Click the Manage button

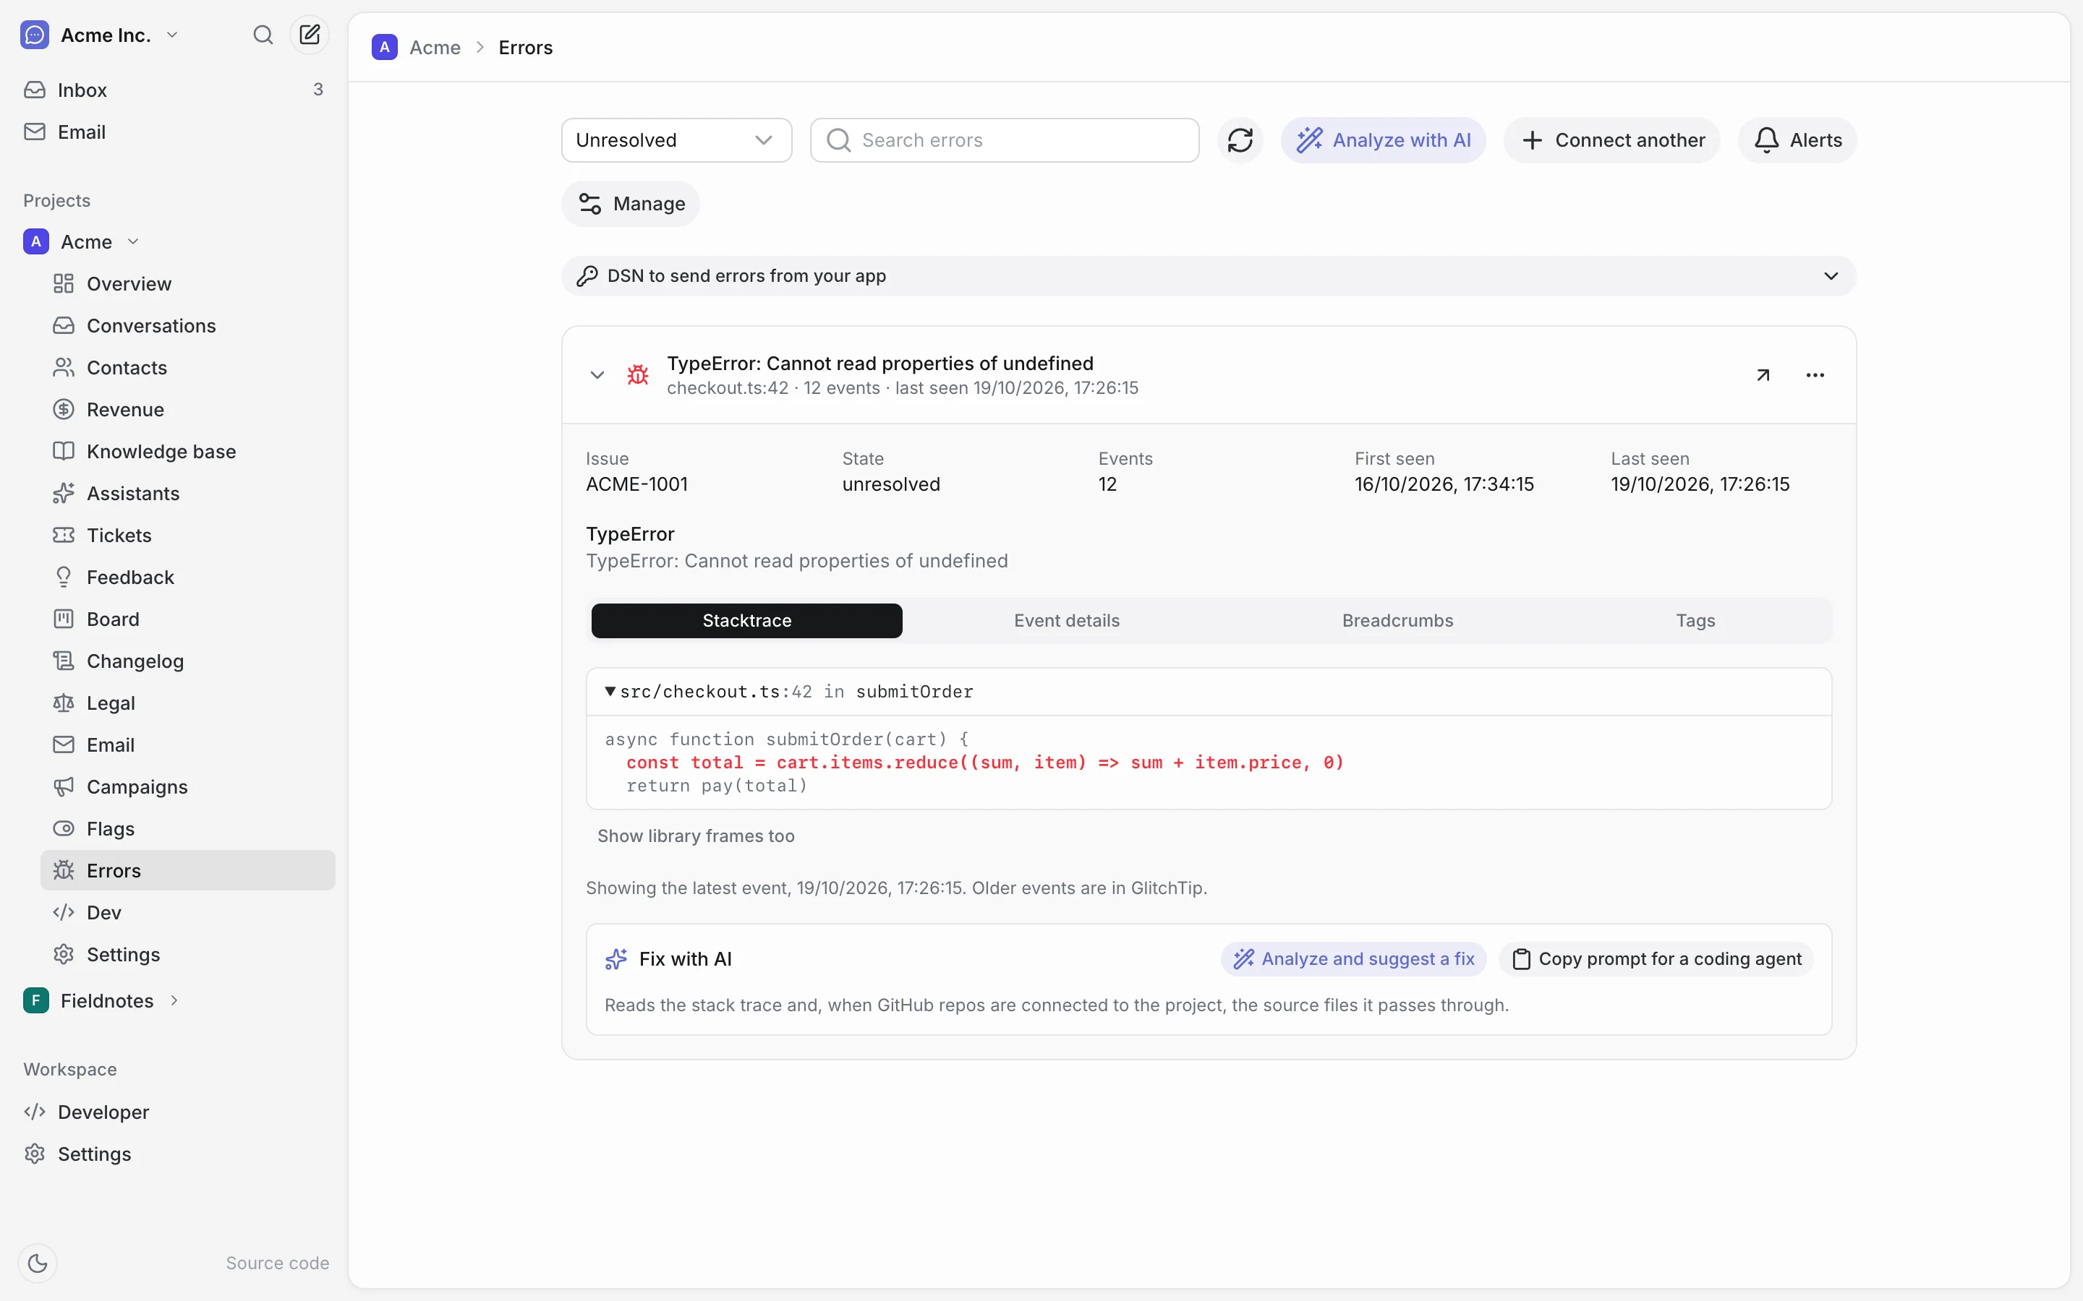coord(631,204)
